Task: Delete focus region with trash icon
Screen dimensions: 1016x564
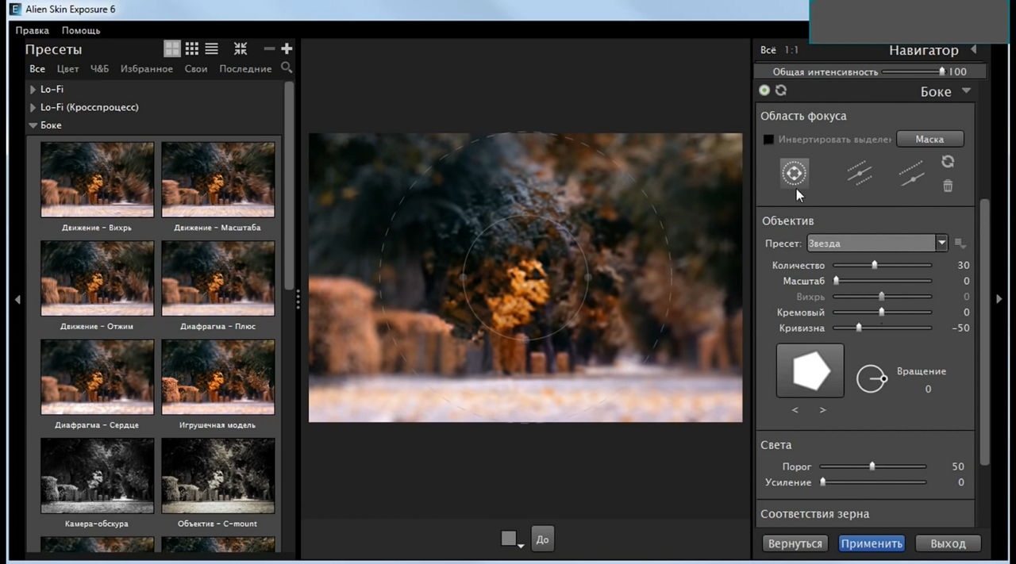Action: (x=948, y=186)
